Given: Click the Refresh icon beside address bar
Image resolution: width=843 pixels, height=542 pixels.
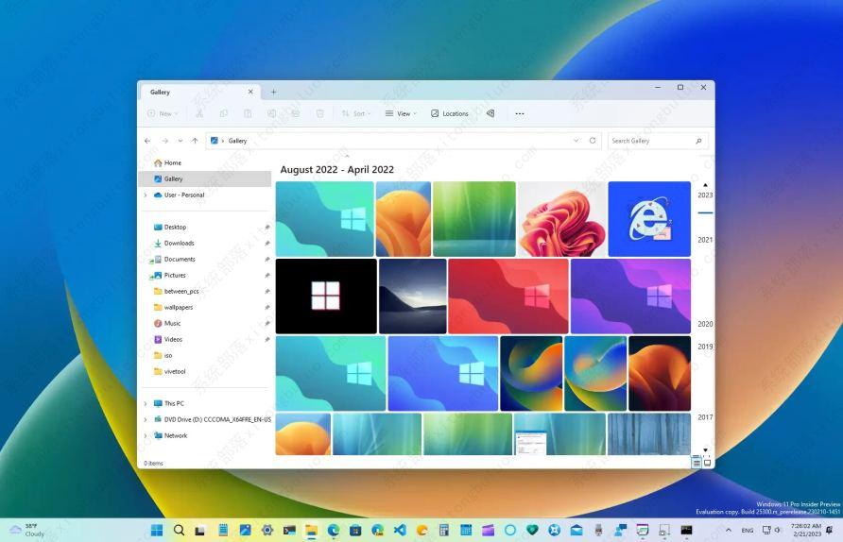Looking at the screenshot, I should pos(593,141).
